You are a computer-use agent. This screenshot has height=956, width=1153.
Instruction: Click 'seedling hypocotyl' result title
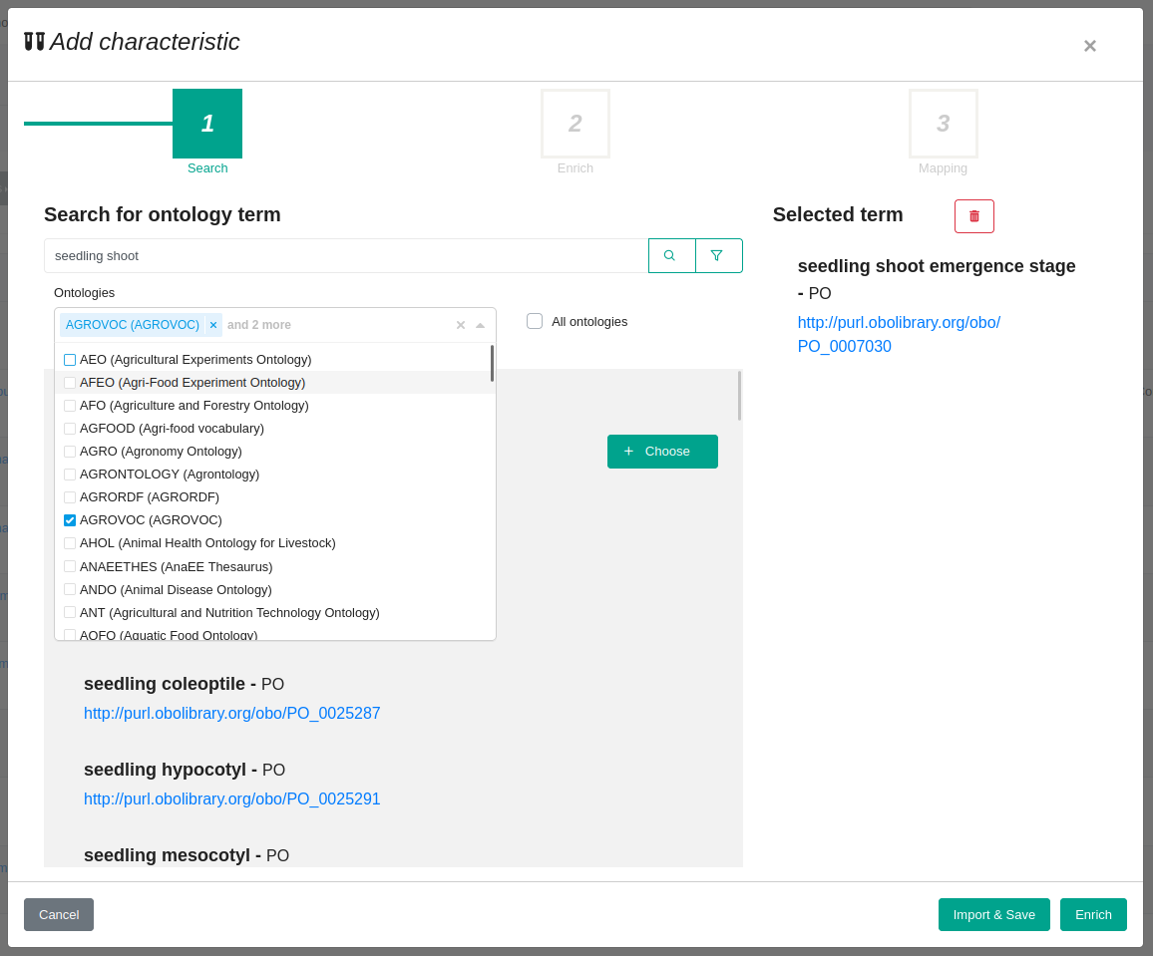(x=165, y=770)
